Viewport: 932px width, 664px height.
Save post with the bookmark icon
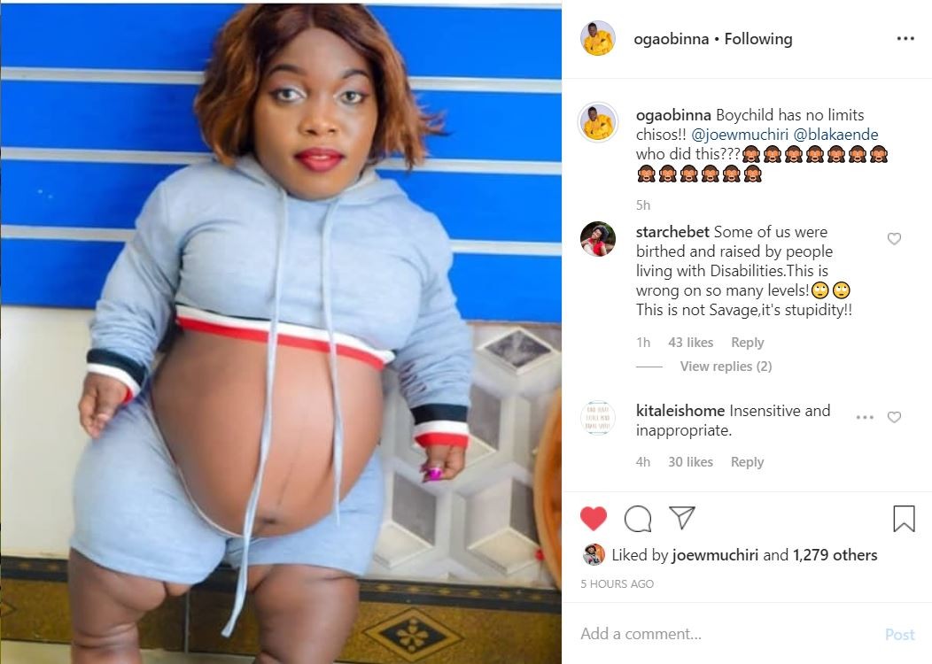pyautogui.click(x=904, y=519)
